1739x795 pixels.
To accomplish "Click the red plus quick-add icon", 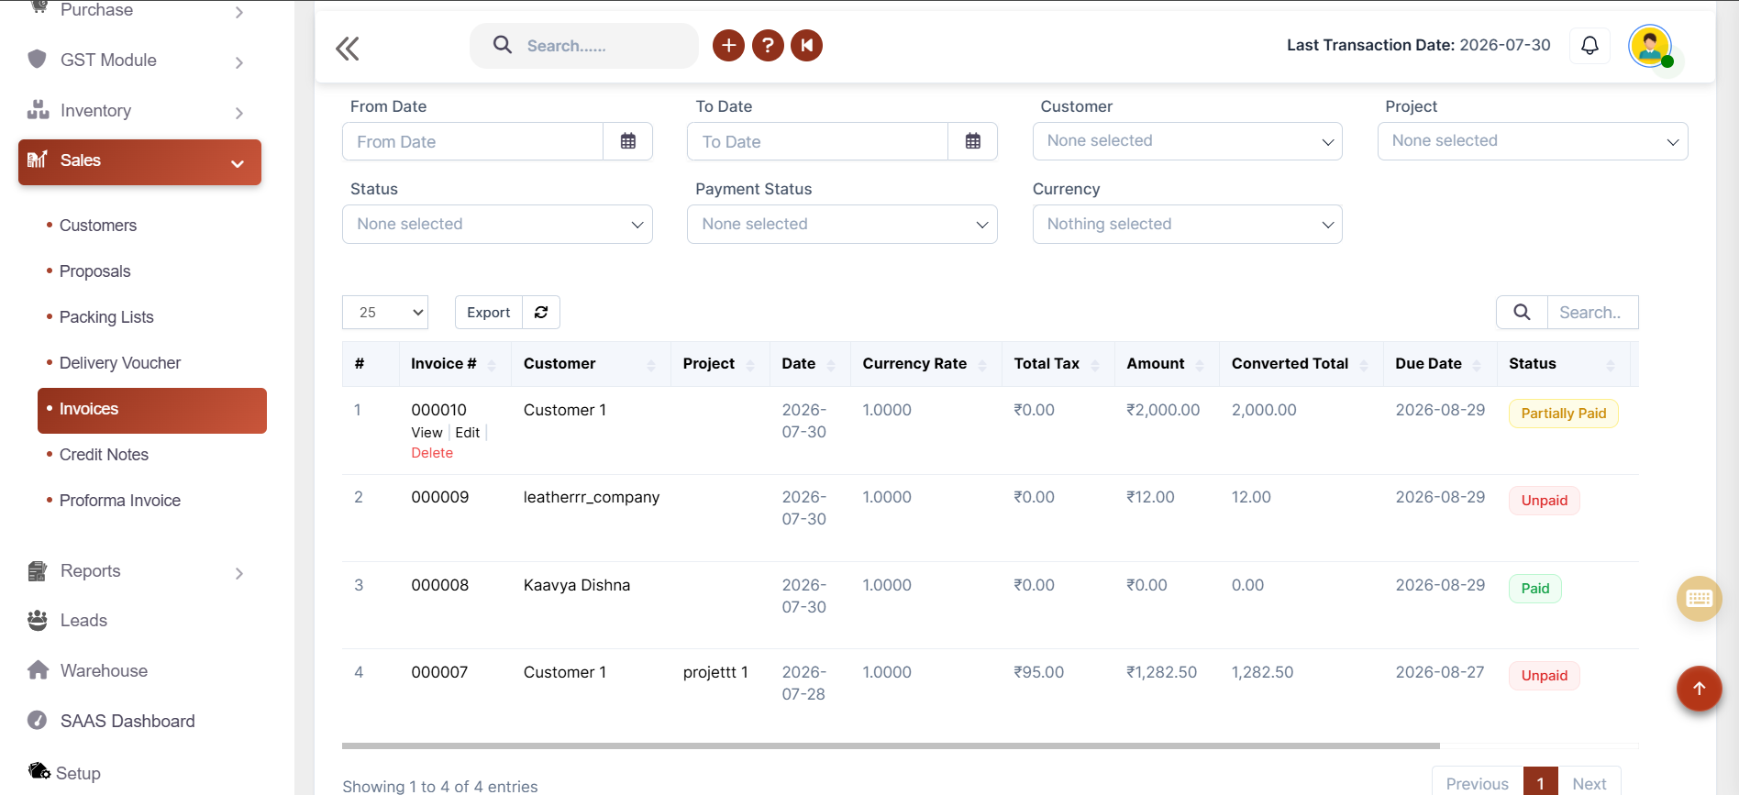I will click(x=728, y=45).
